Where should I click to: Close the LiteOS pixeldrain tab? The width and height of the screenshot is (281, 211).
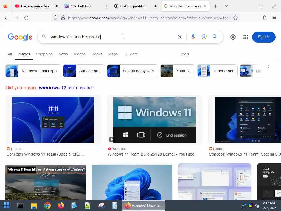tap(156, 6)
